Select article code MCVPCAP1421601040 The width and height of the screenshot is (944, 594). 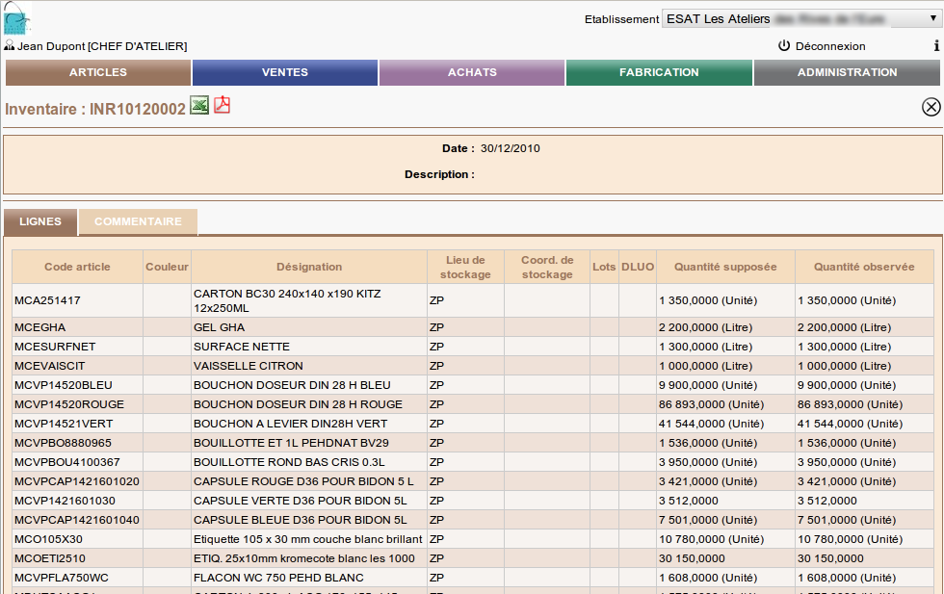pyautogui.click(x=76, y=520)
